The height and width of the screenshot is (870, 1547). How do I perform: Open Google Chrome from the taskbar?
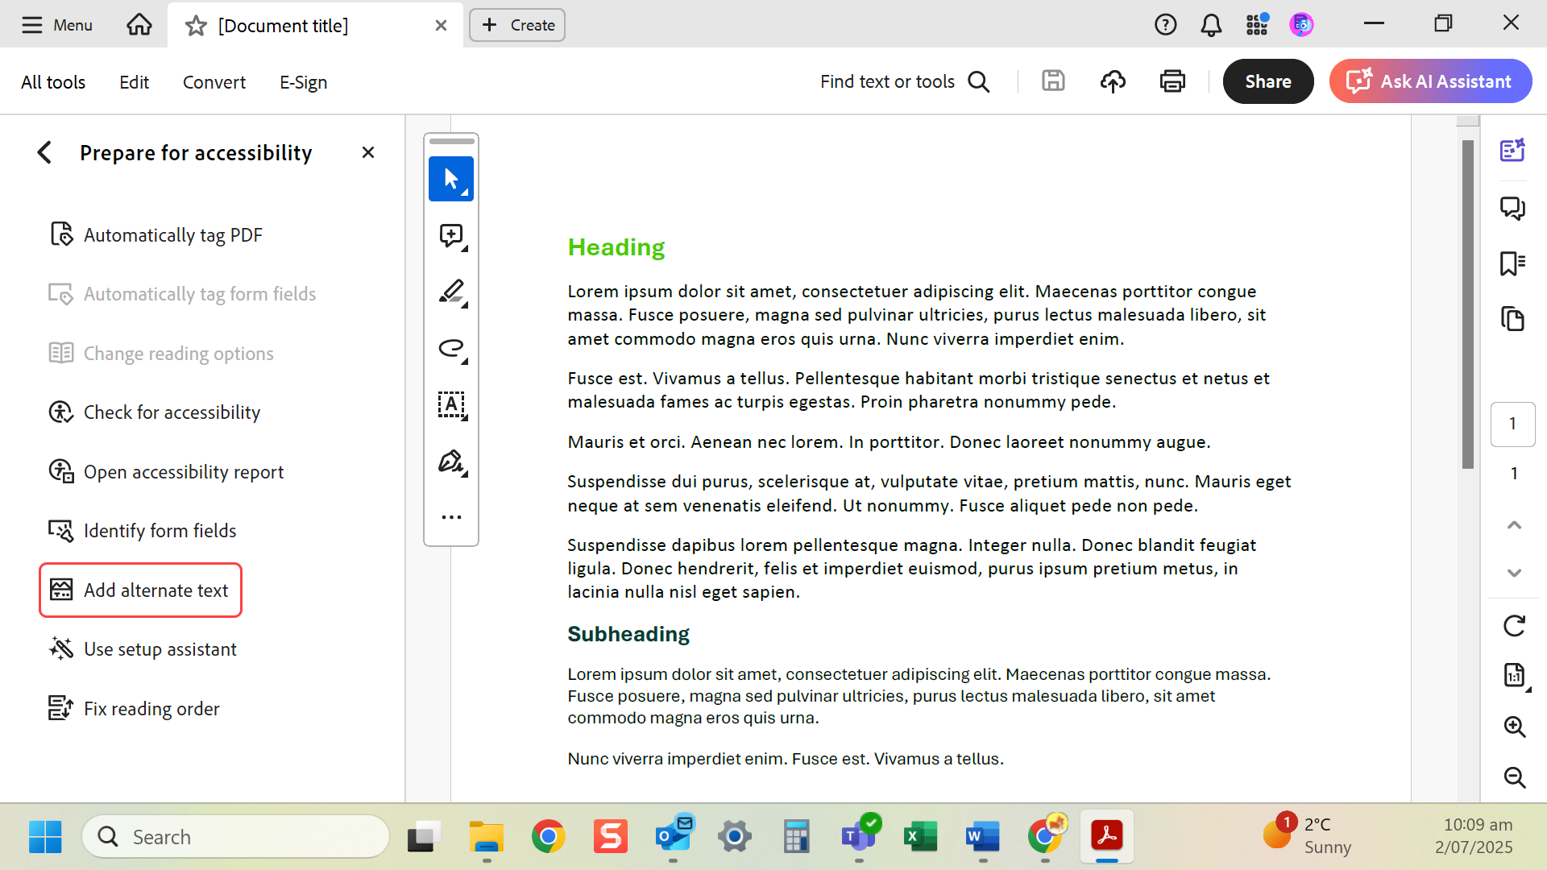coord(548,837)
